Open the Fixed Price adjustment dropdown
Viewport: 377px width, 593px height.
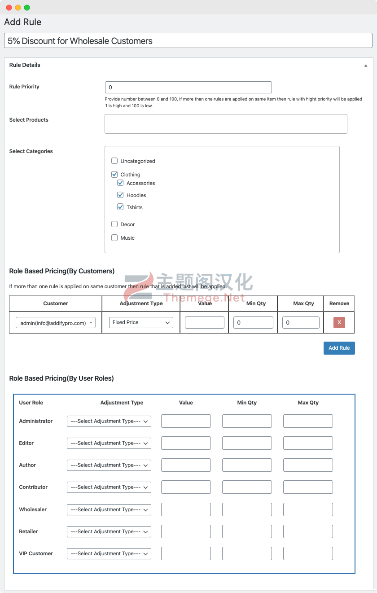141,322
